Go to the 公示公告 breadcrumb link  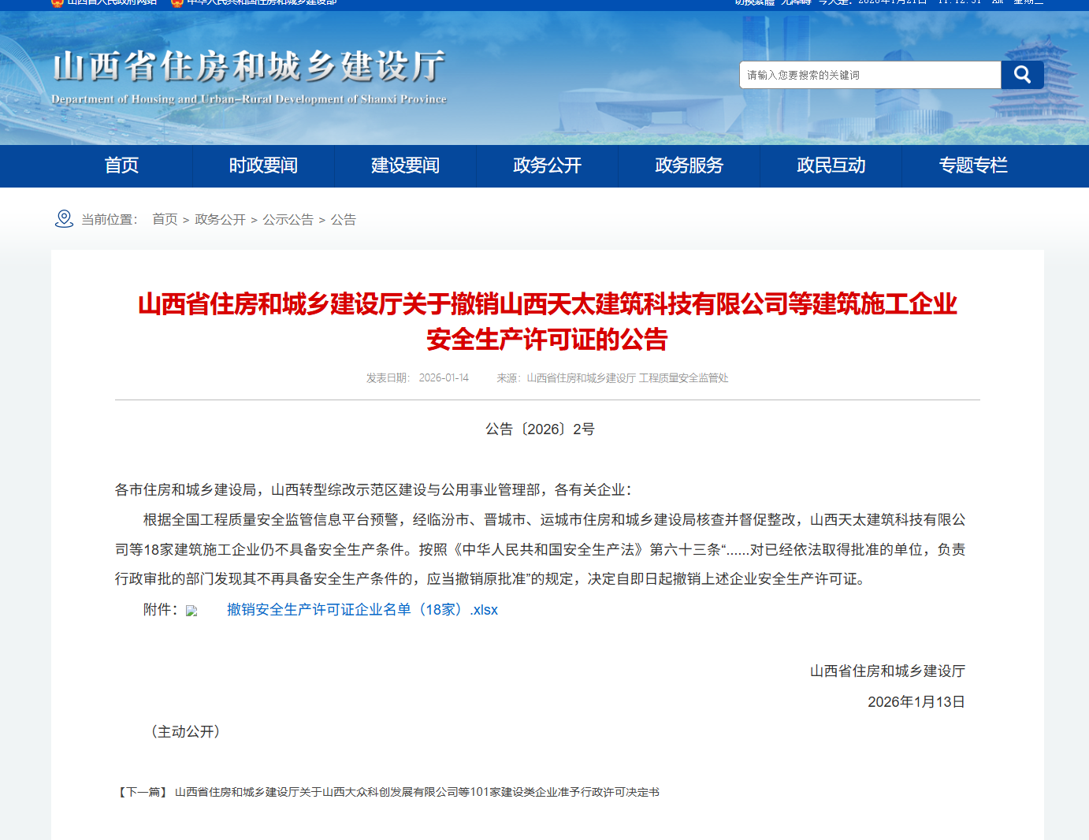tap(288, 220)
